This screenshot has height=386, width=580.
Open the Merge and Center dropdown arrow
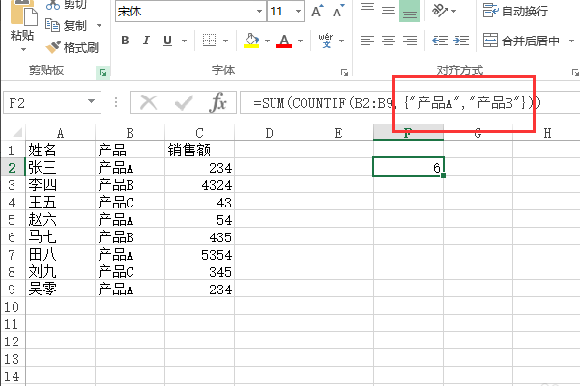(x=572, y=41)
